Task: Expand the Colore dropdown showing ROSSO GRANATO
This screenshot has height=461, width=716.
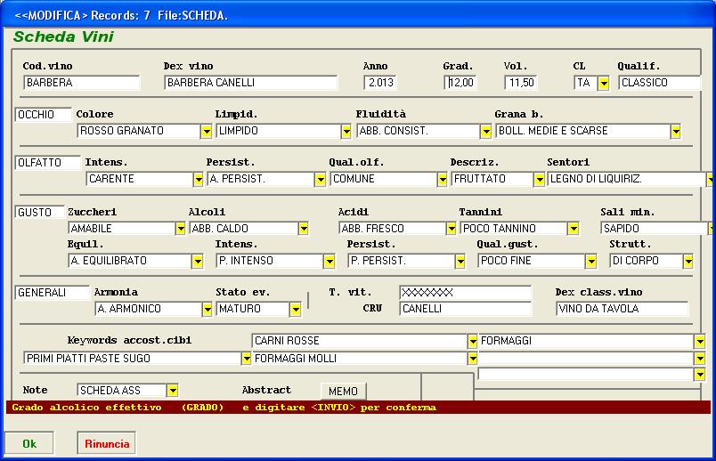Action: [206, 132]
